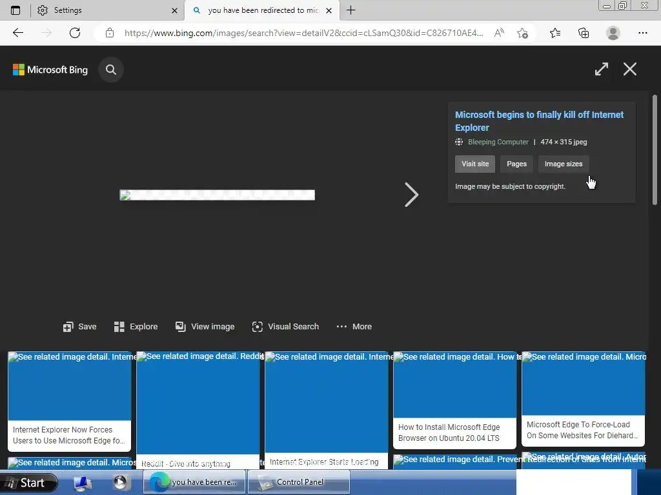Open the Favorites list
Screen dimensions: 661x495
coord(555,33)
